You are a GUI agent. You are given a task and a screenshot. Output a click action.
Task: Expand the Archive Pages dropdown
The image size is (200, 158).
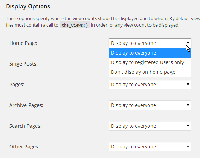point(150,105)
